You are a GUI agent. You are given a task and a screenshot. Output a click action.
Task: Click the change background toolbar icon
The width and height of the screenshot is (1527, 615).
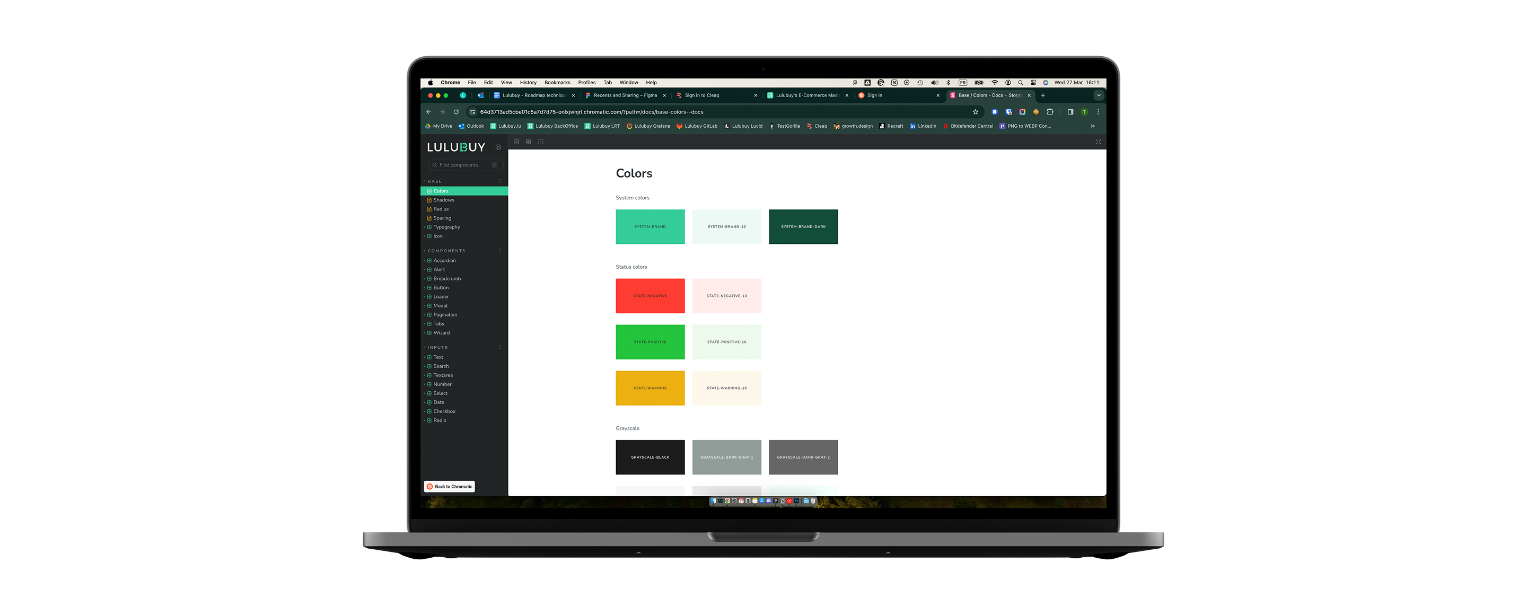click(516, 142)
